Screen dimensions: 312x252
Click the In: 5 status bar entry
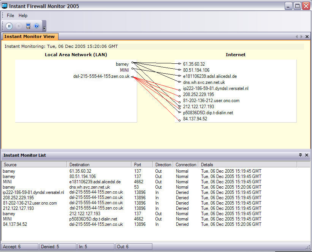(96, 247)
